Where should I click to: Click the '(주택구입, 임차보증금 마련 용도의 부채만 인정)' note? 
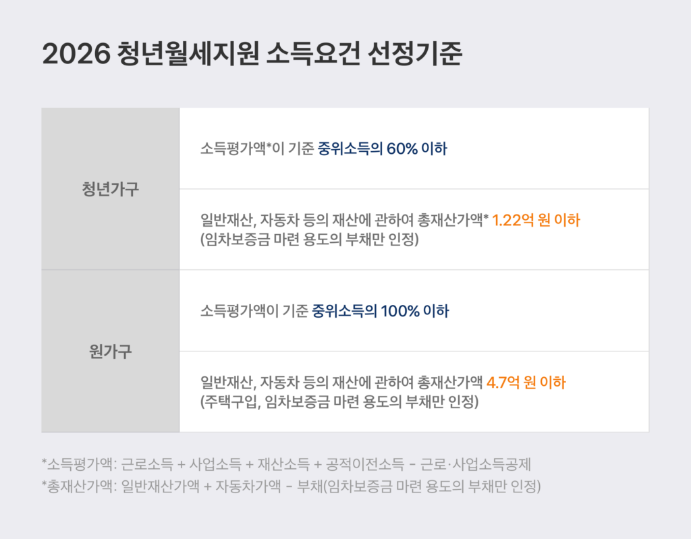[x=339, y=403]
